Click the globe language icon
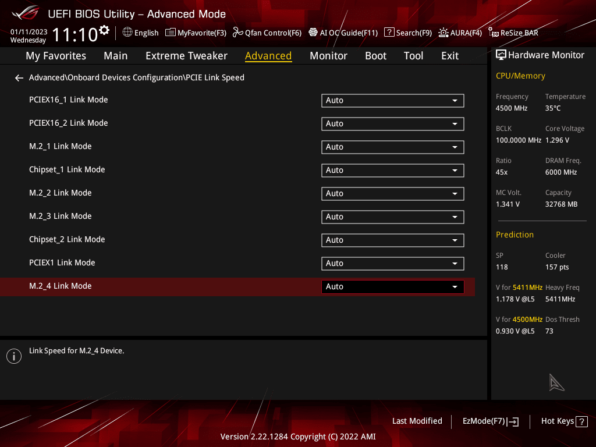Viewport: 596px width, 447px height. point(127,33)
